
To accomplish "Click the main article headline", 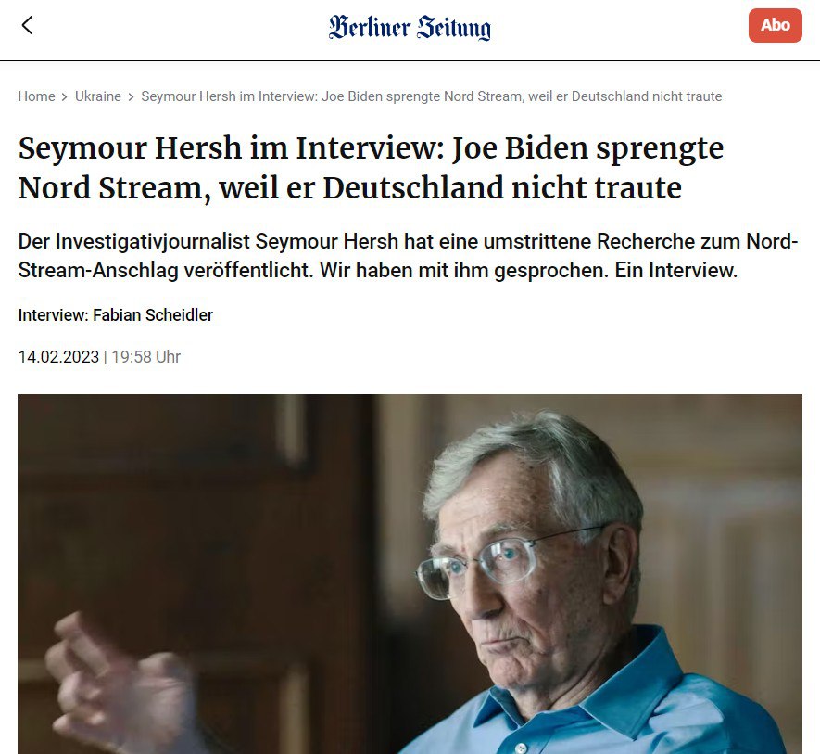I will [371, 168].
